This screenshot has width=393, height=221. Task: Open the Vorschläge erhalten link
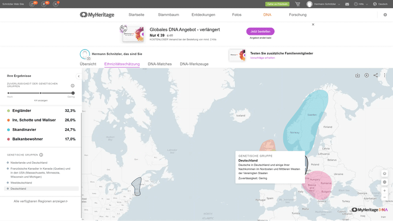tap(263, 58)
